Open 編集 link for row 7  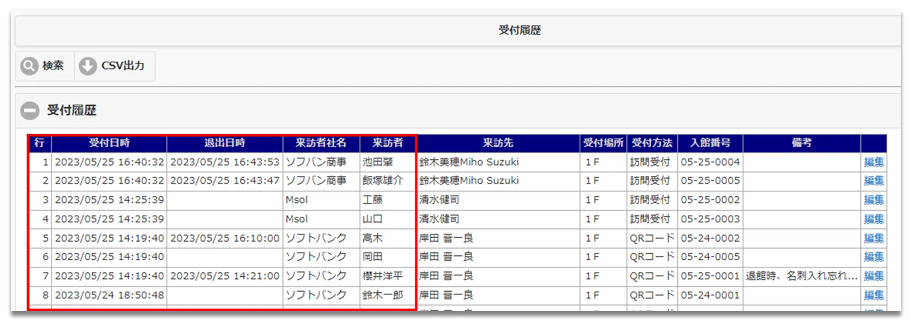pyautogui.click(x=873, y=276)
